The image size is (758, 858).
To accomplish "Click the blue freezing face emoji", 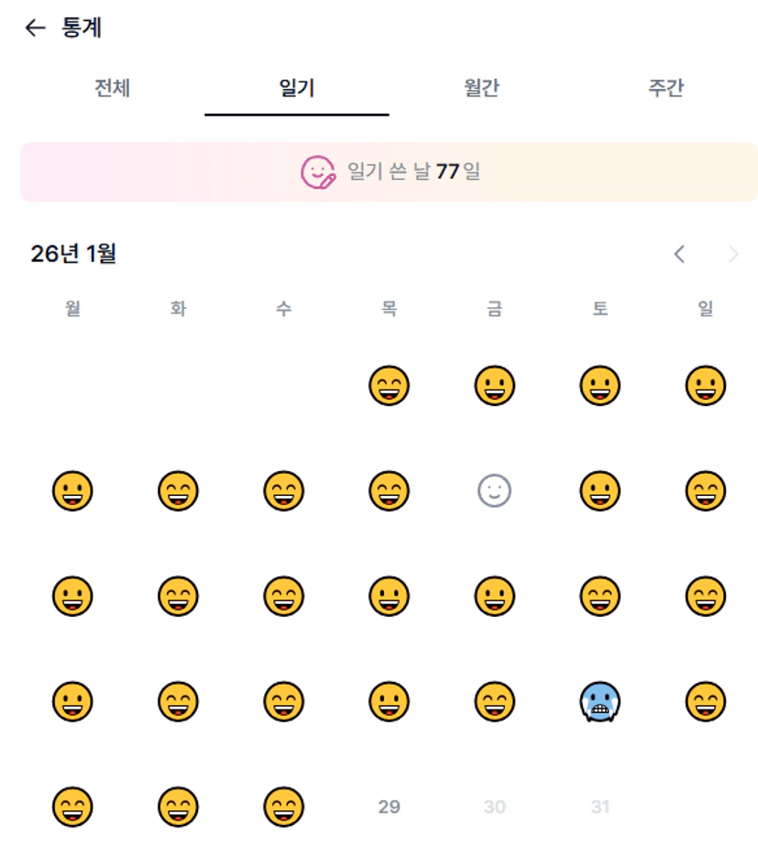I will pyautogui.click(x=599, y=702).
